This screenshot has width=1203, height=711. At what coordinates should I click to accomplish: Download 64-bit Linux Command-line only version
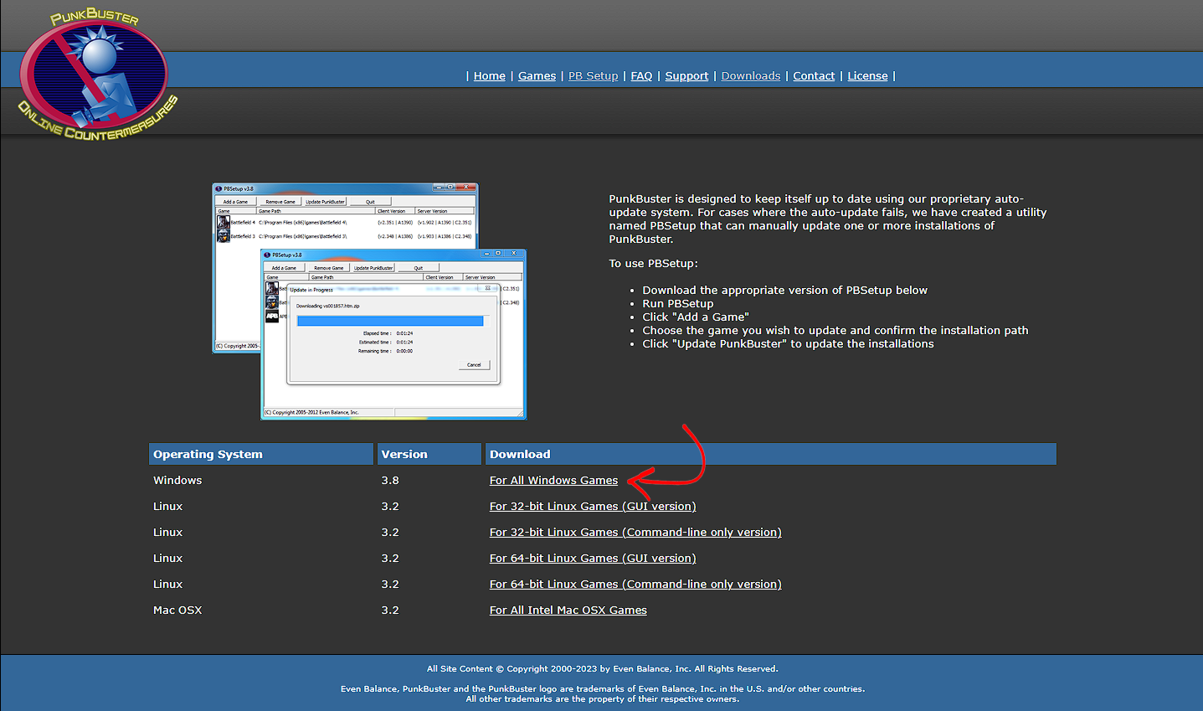point(635,585)
